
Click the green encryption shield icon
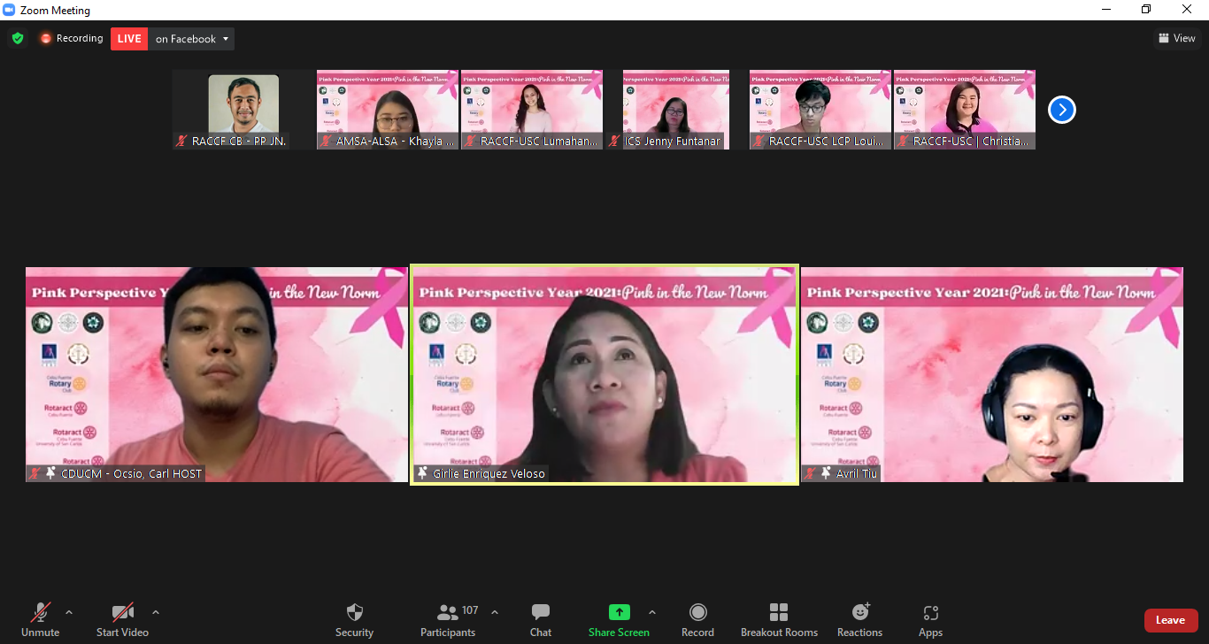click(x=18, y=38)
